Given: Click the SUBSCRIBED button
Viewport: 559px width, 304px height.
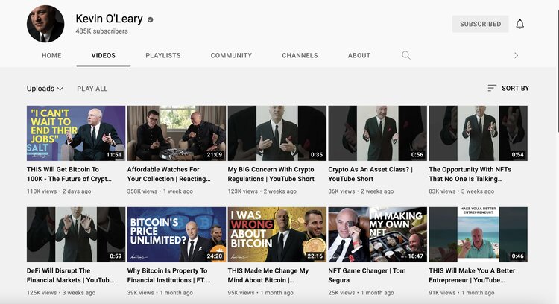Looking at the screenshot, I should [x=480, y=24].
